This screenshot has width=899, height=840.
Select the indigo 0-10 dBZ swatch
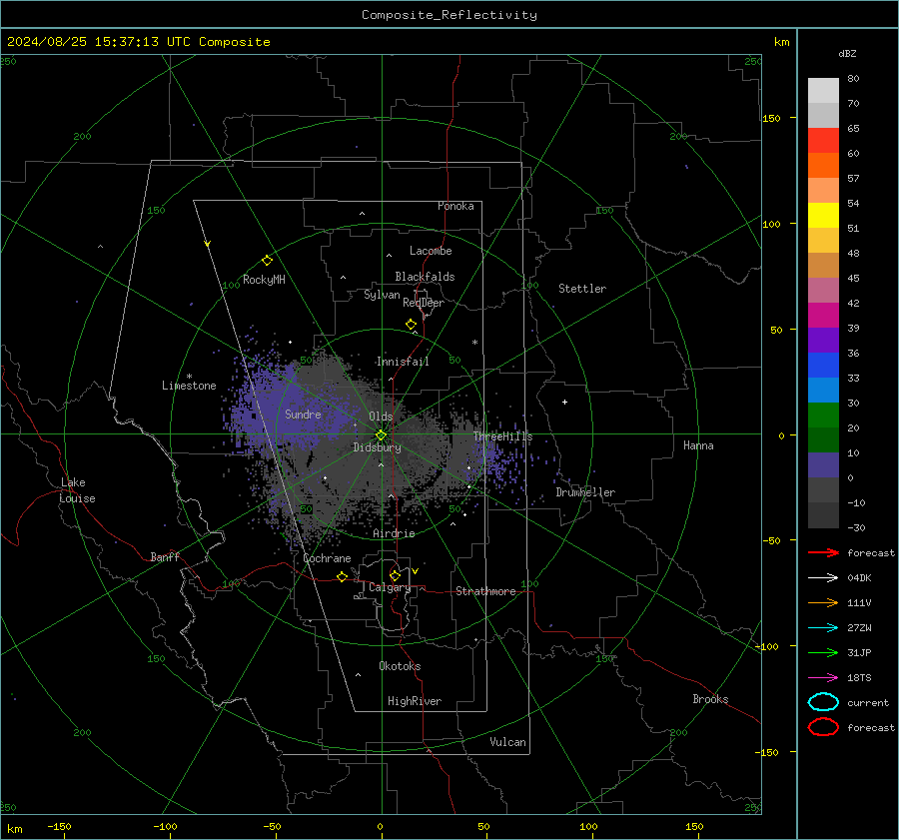(x=823, y=465)
